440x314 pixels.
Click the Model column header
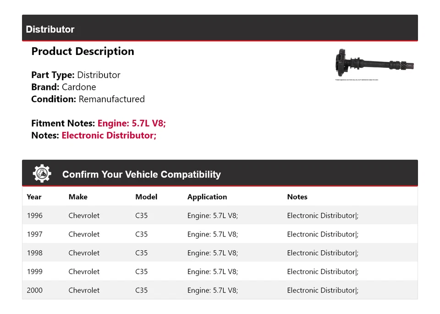click(x=146, y=197)
